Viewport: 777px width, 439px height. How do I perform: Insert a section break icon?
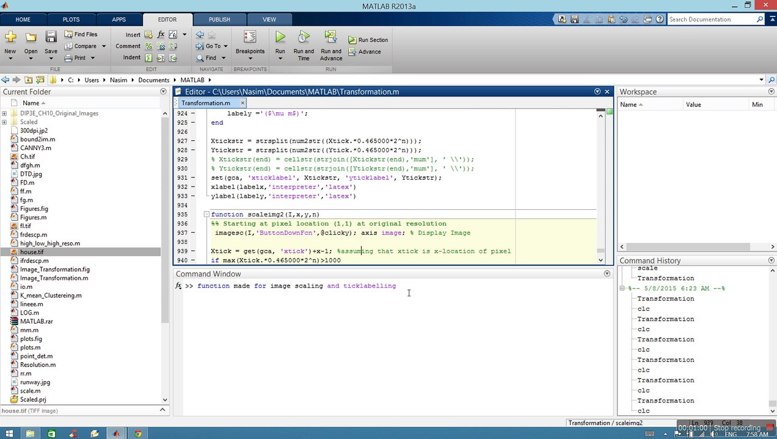click(148, 35)
